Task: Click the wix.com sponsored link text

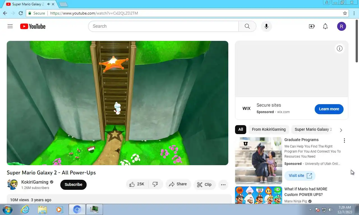Action: click(283, 112)
